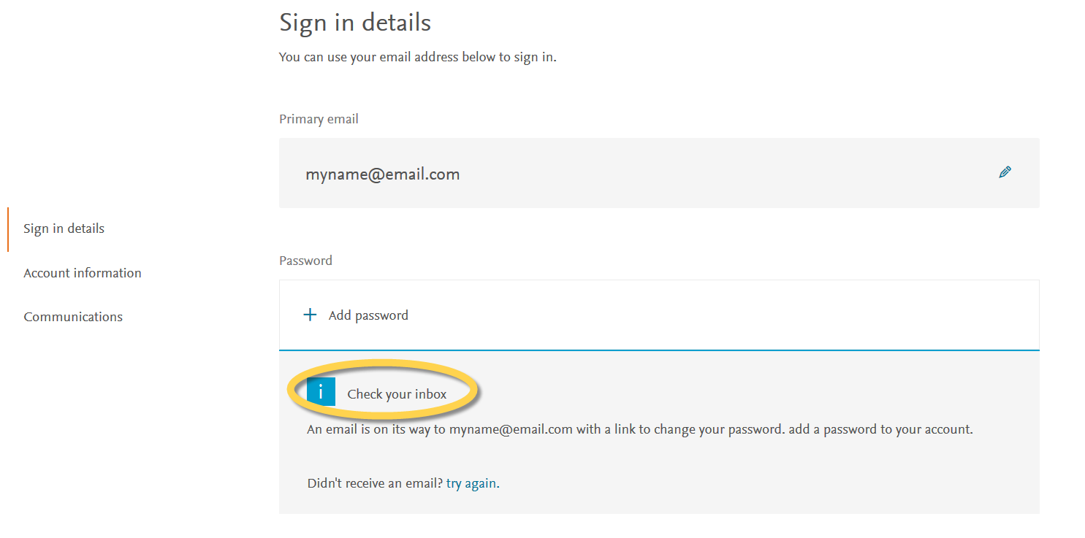
Task: Click the "Check your inbox" notification title
Action: pyautogui.click(x=397, y=394)
